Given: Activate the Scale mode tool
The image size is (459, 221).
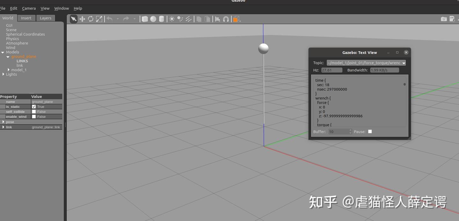Looking at the screenshot, I should click(99, 19).
